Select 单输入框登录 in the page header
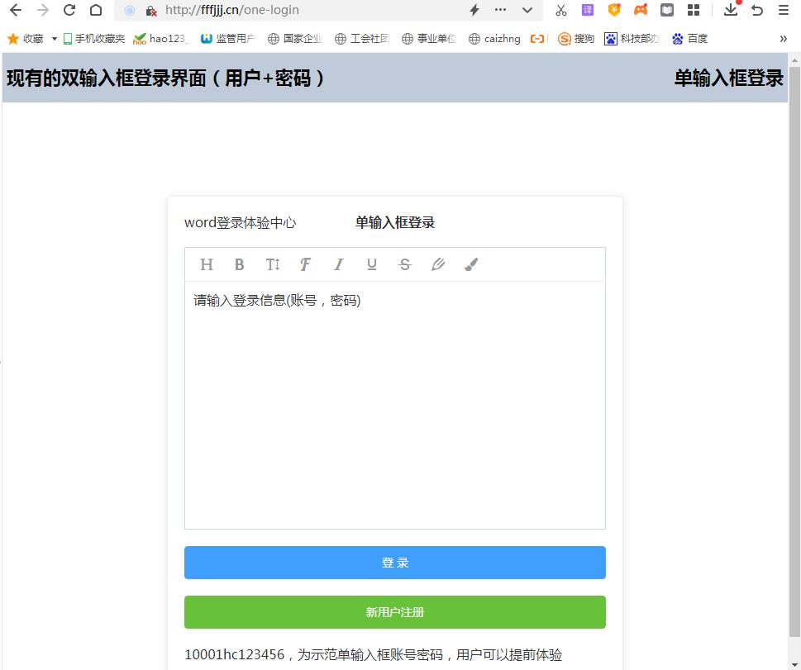The width and height of the screenshot is (801, 670). pos(728,78)
